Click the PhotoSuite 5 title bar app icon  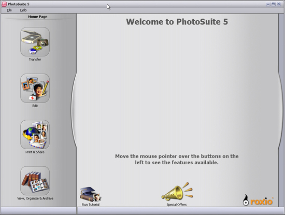click(4, 4)
